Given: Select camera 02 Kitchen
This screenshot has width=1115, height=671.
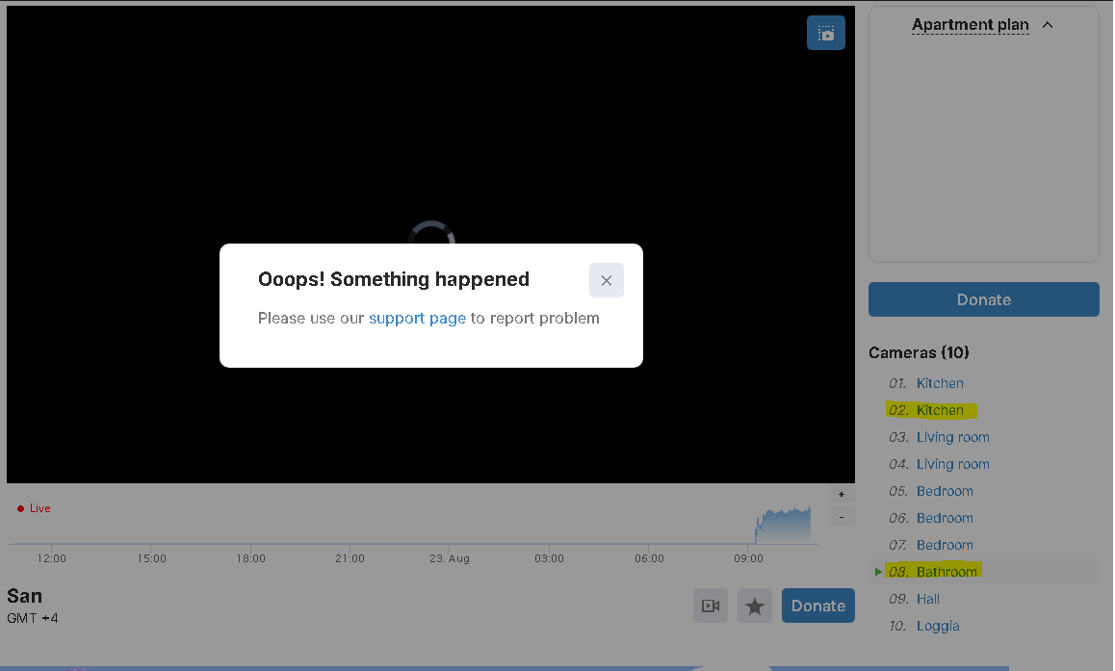Looking at the screenshot, I should (939, 410).
